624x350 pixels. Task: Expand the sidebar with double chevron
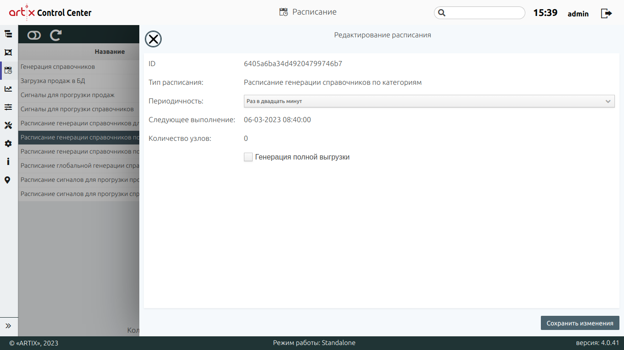point(8,326)
